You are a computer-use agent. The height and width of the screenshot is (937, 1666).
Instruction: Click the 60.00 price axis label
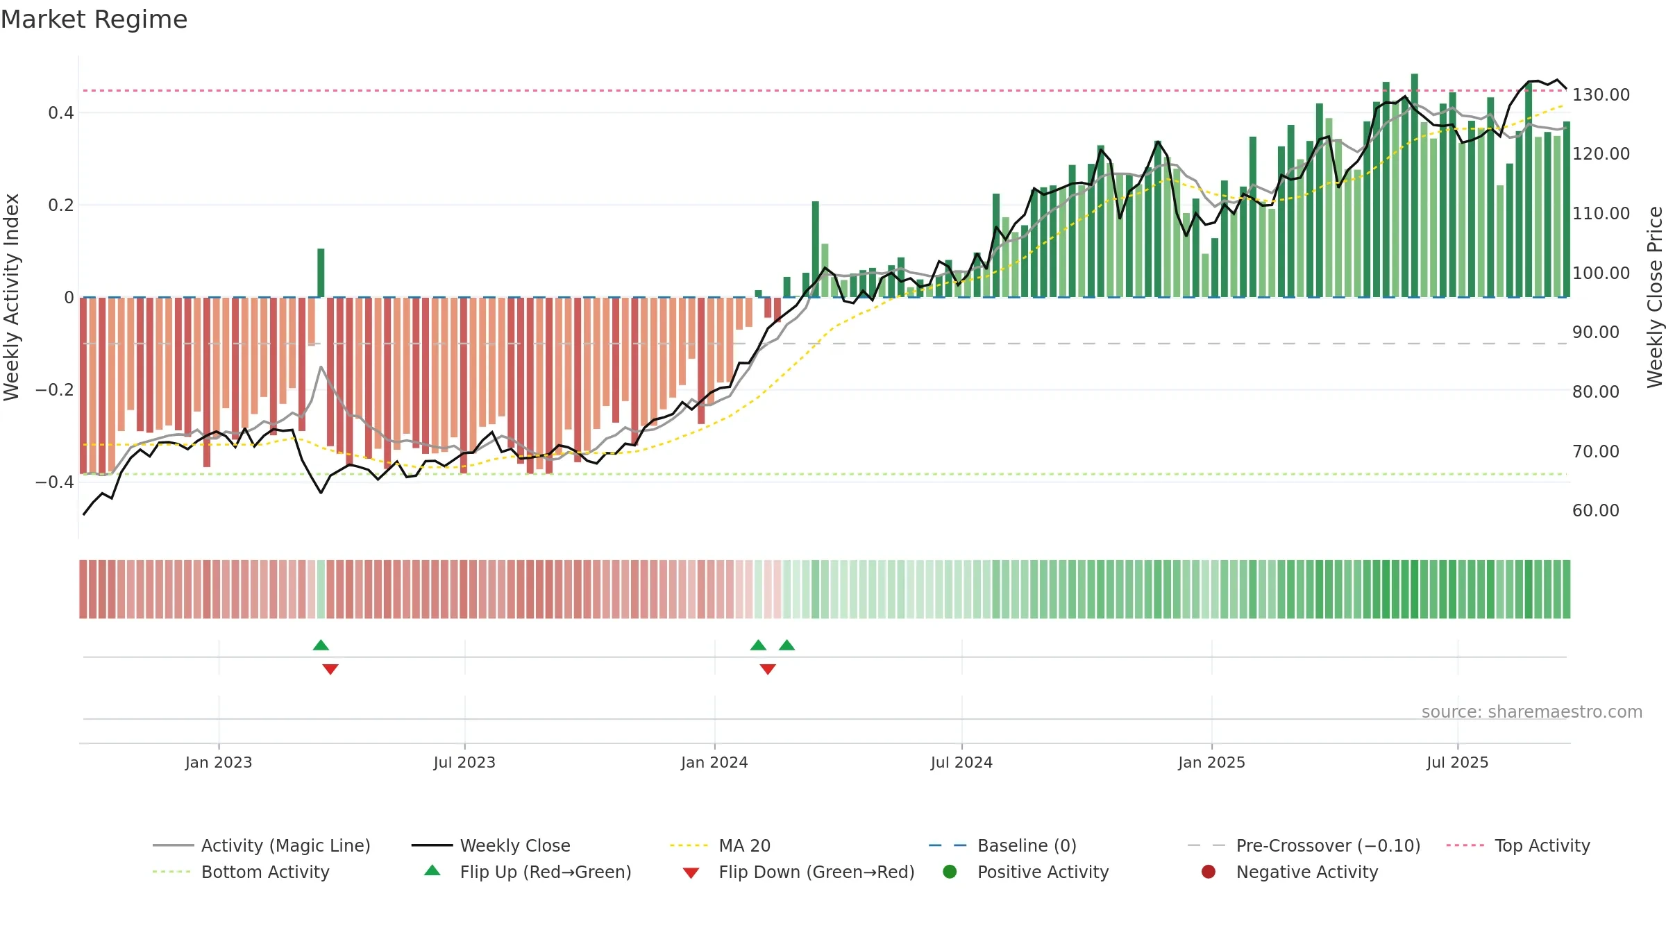[1596, 511]
